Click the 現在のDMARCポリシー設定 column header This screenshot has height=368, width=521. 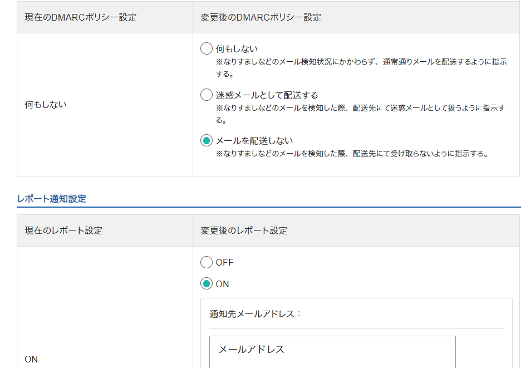tap(81, 17)
